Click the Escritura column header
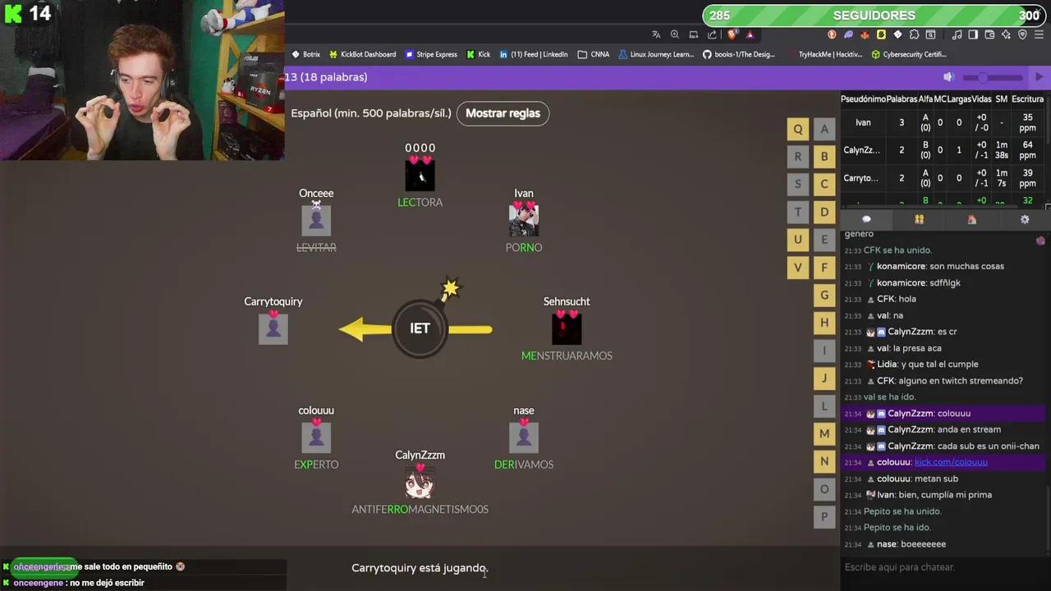1051x591 pixels. click(x=1027, y=98)
